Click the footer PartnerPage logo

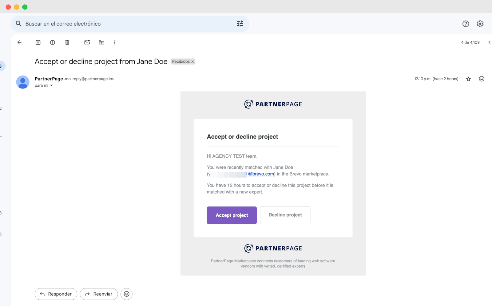pyautogui.click(x=273, y=248)
